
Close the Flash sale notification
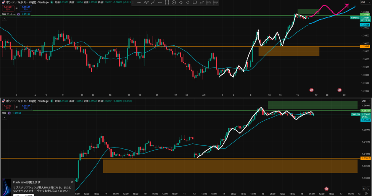pyautogui.click(x=72, y=182)
